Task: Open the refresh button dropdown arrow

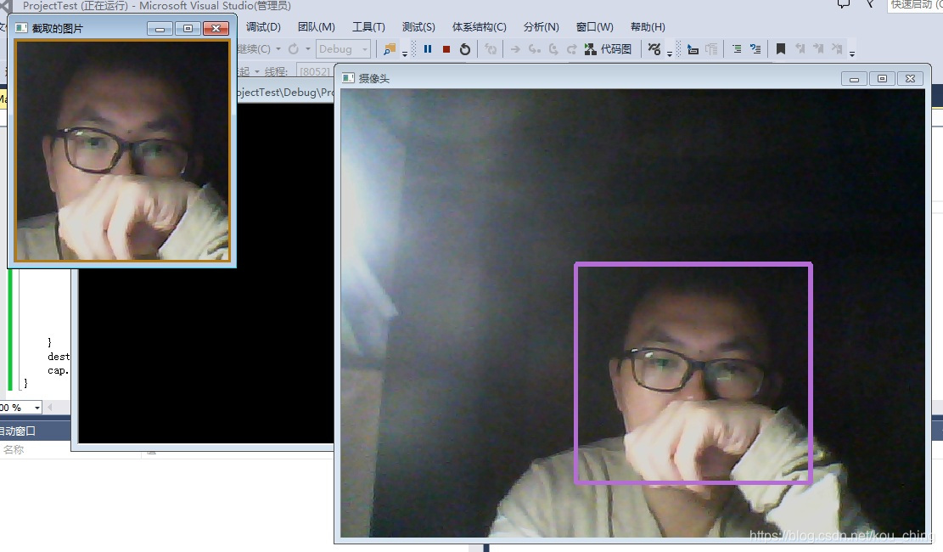Action: pos(308,48)
